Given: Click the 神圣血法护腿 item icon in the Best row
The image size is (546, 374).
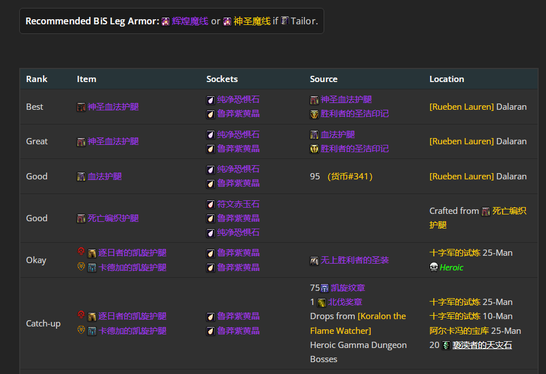Looking at the screenshot, I should point(81,107).
